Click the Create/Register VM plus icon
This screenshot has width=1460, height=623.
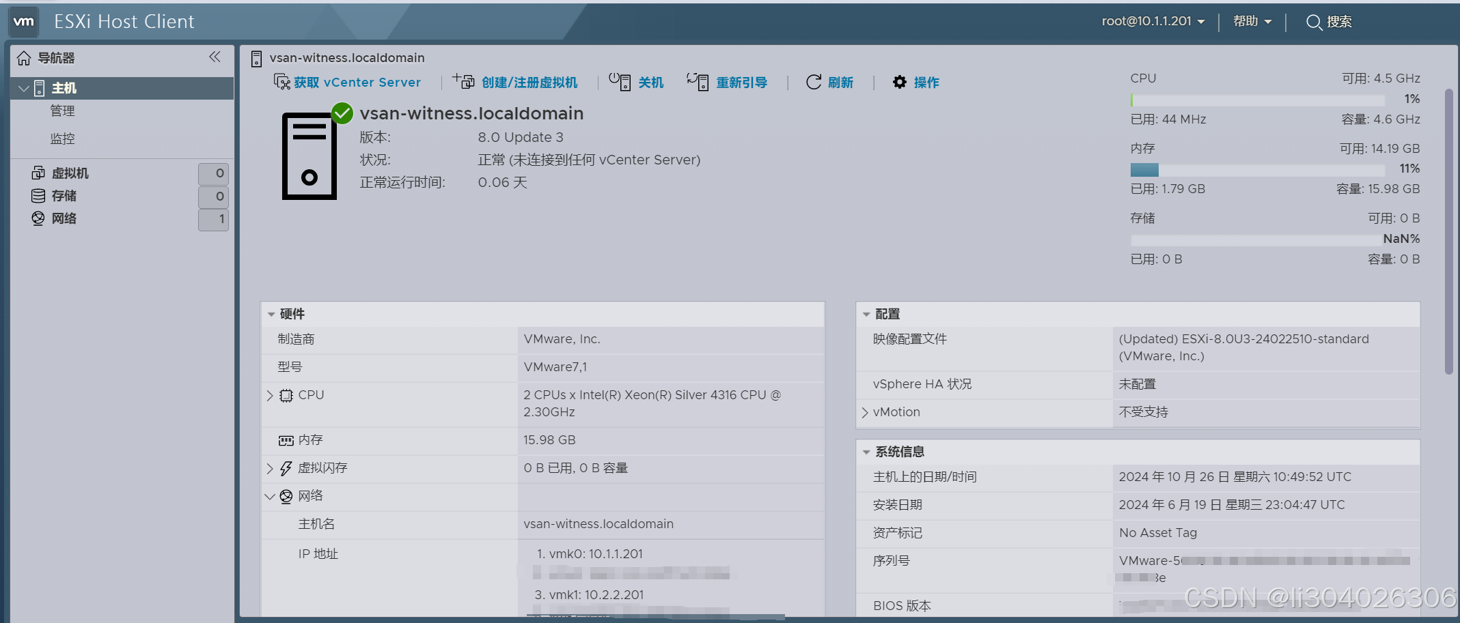tap(464, 82)
